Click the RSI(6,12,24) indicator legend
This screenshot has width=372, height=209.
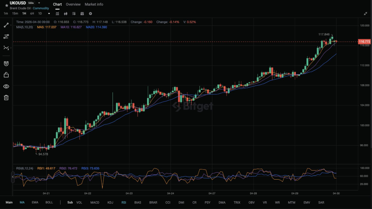pyautogui.click(x=25, y=168)
